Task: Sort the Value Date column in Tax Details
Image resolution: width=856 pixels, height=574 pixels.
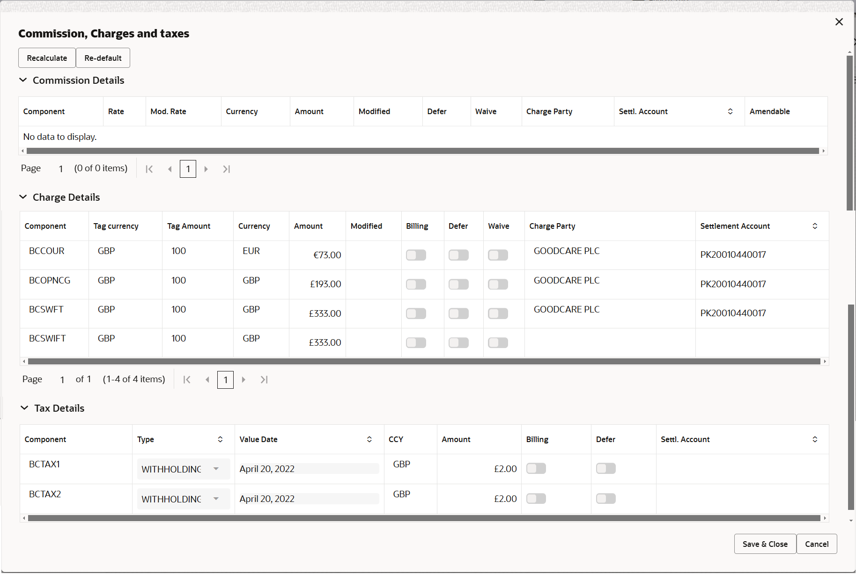Action: pyautogui.click(x=369, y=439)
